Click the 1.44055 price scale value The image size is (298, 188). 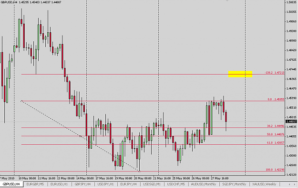click(x=291, y=136)
